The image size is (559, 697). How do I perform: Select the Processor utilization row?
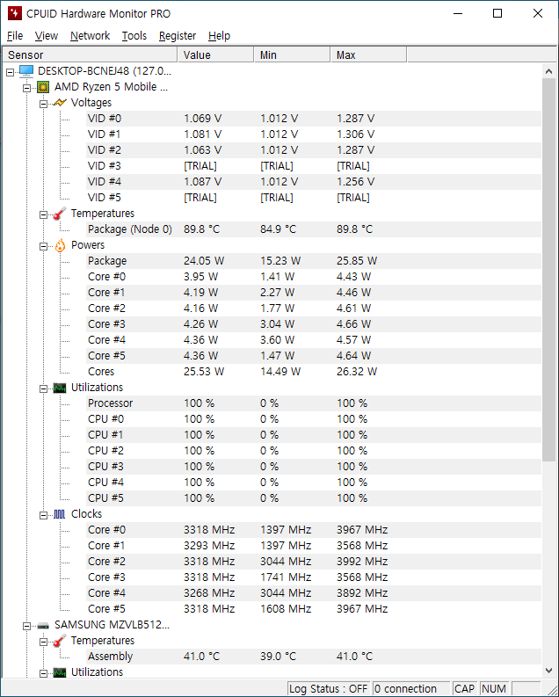click(x=314, y=403)
